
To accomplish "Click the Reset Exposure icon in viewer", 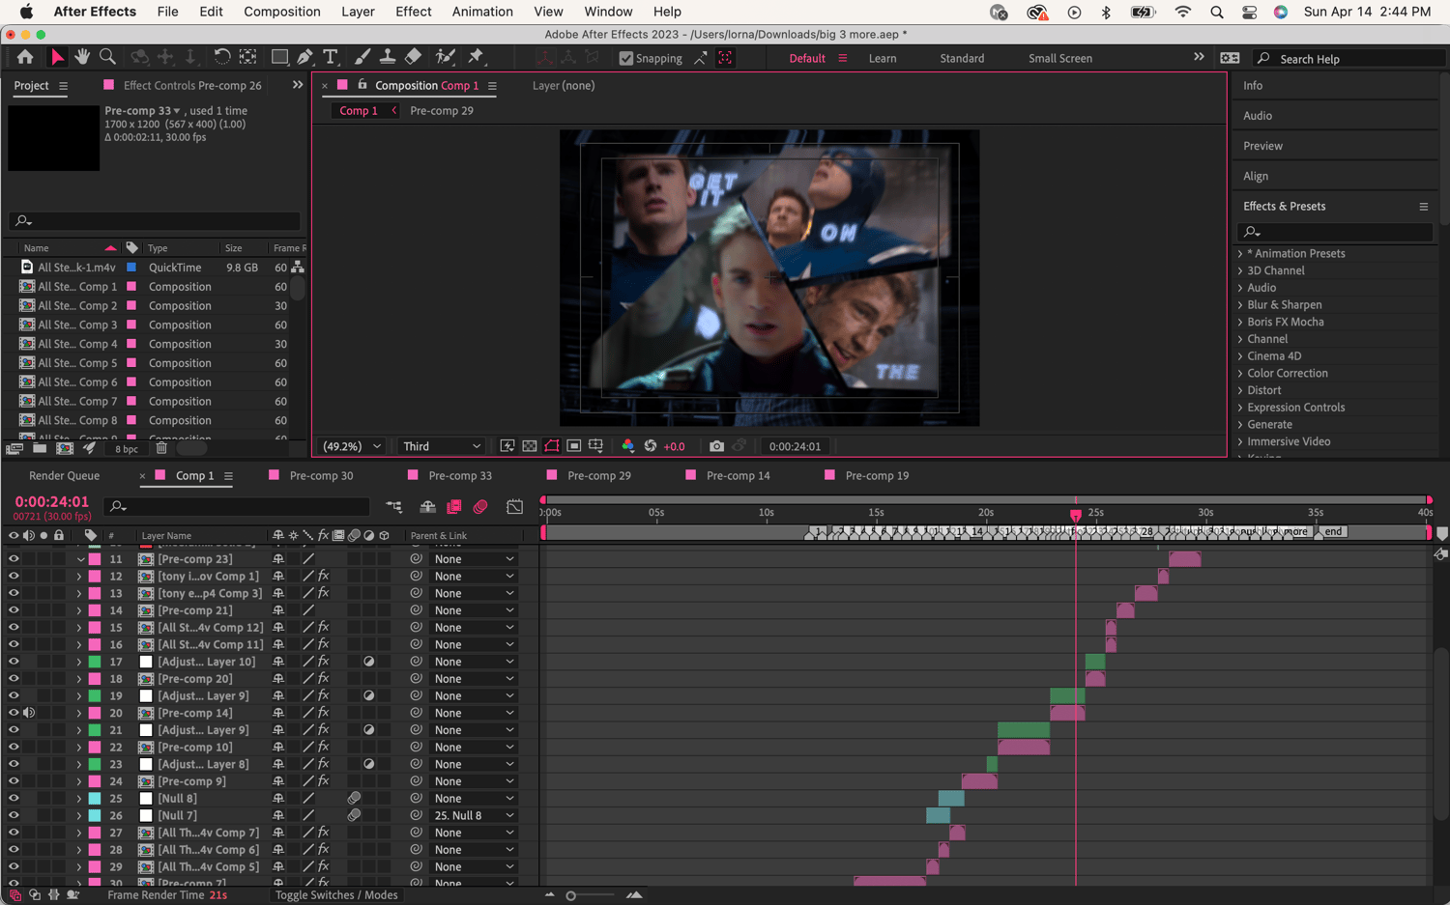I will pos(651,446).
